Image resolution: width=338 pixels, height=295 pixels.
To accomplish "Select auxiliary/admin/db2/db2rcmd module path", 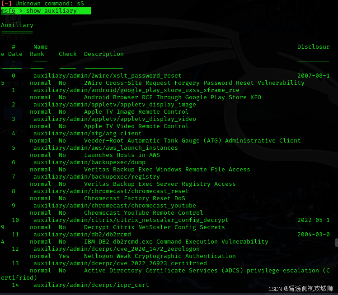I will tap(82, 234).
